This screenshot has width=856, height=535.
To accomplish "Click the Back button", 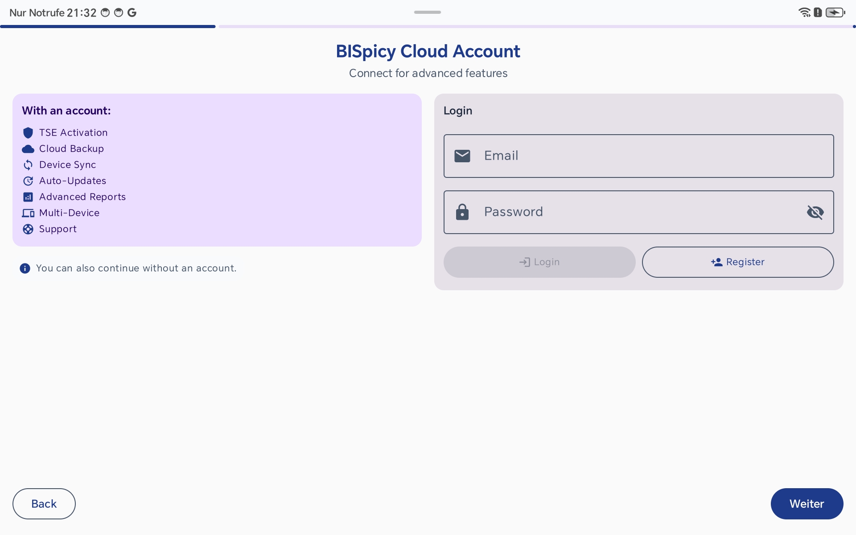I will [x=44, y=504].
